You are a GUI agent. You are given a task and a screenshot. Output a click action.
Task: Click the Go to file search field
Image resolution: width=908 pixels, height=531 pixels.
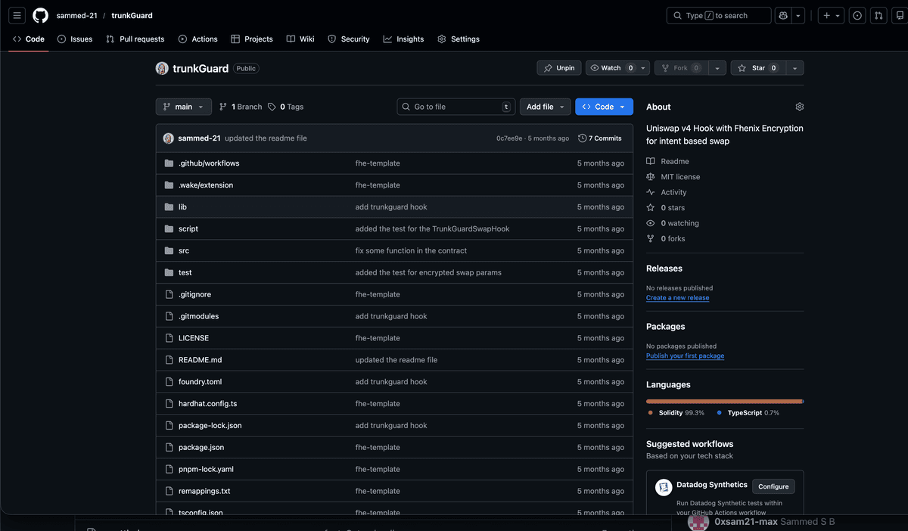click(456, 107)
